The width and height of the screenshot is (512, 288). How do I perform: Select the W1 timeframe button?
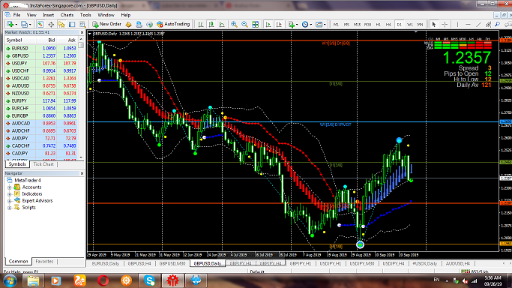tap(410, 25)
